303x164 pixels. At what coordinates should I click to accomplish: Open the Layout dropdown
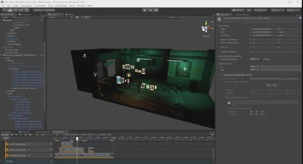pyautogui.click(x=293, y=10)
